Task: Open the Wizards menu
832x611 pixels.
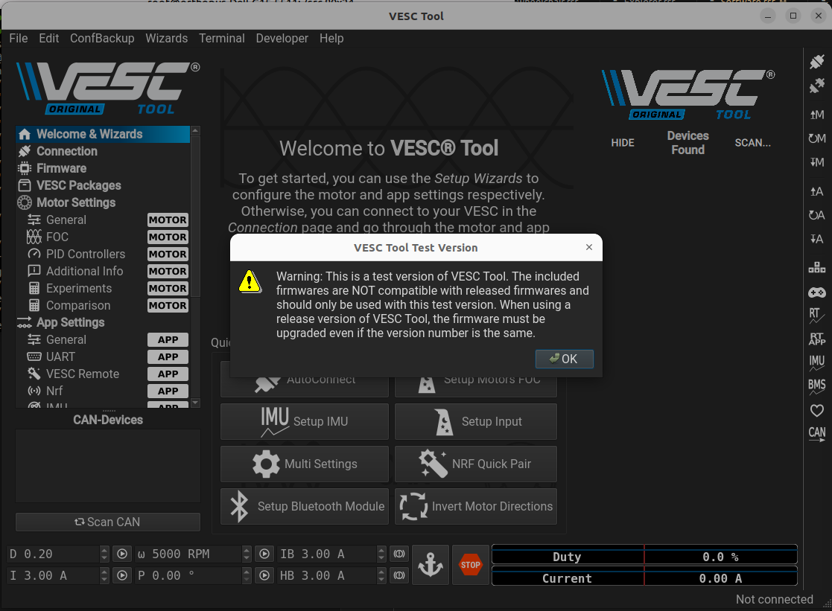Action: coord(167,38)
